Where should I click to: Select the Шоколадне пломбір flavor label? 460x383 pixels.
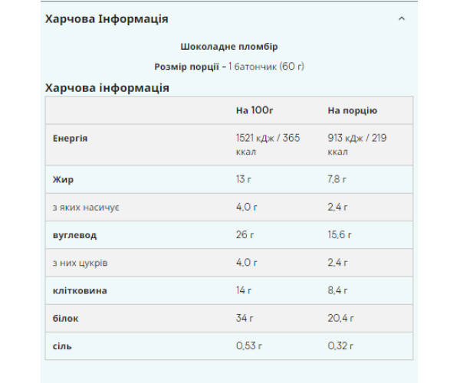224,46
